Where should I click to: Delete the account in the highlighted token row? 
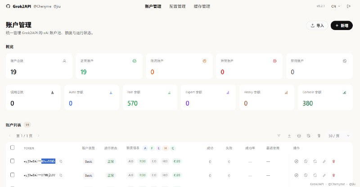click(333, 161)
